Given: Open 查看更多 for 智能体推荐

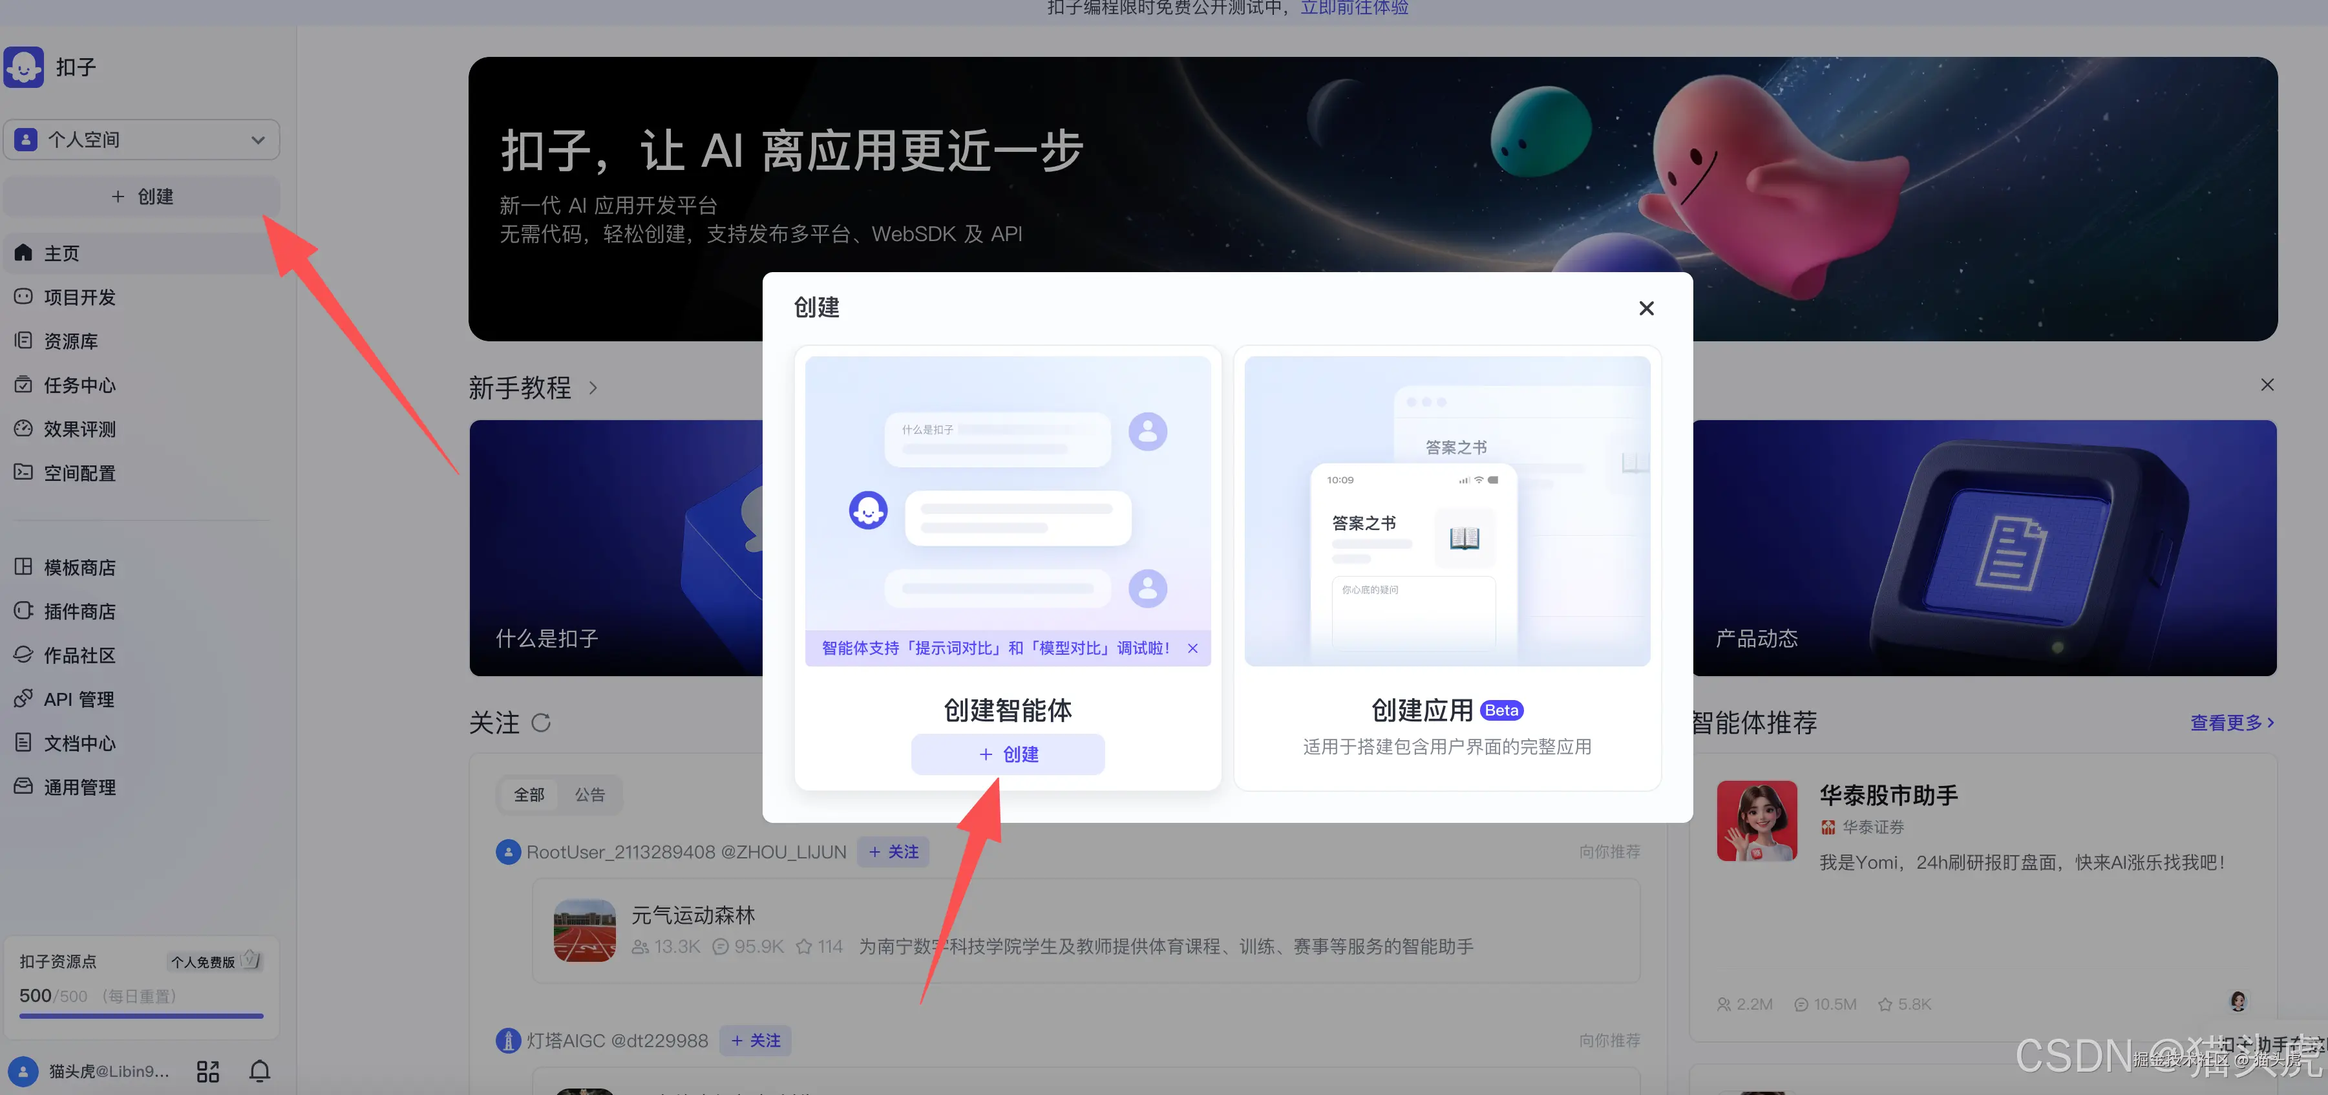Looking at the screenshot, I should [x=2230, y=723].
